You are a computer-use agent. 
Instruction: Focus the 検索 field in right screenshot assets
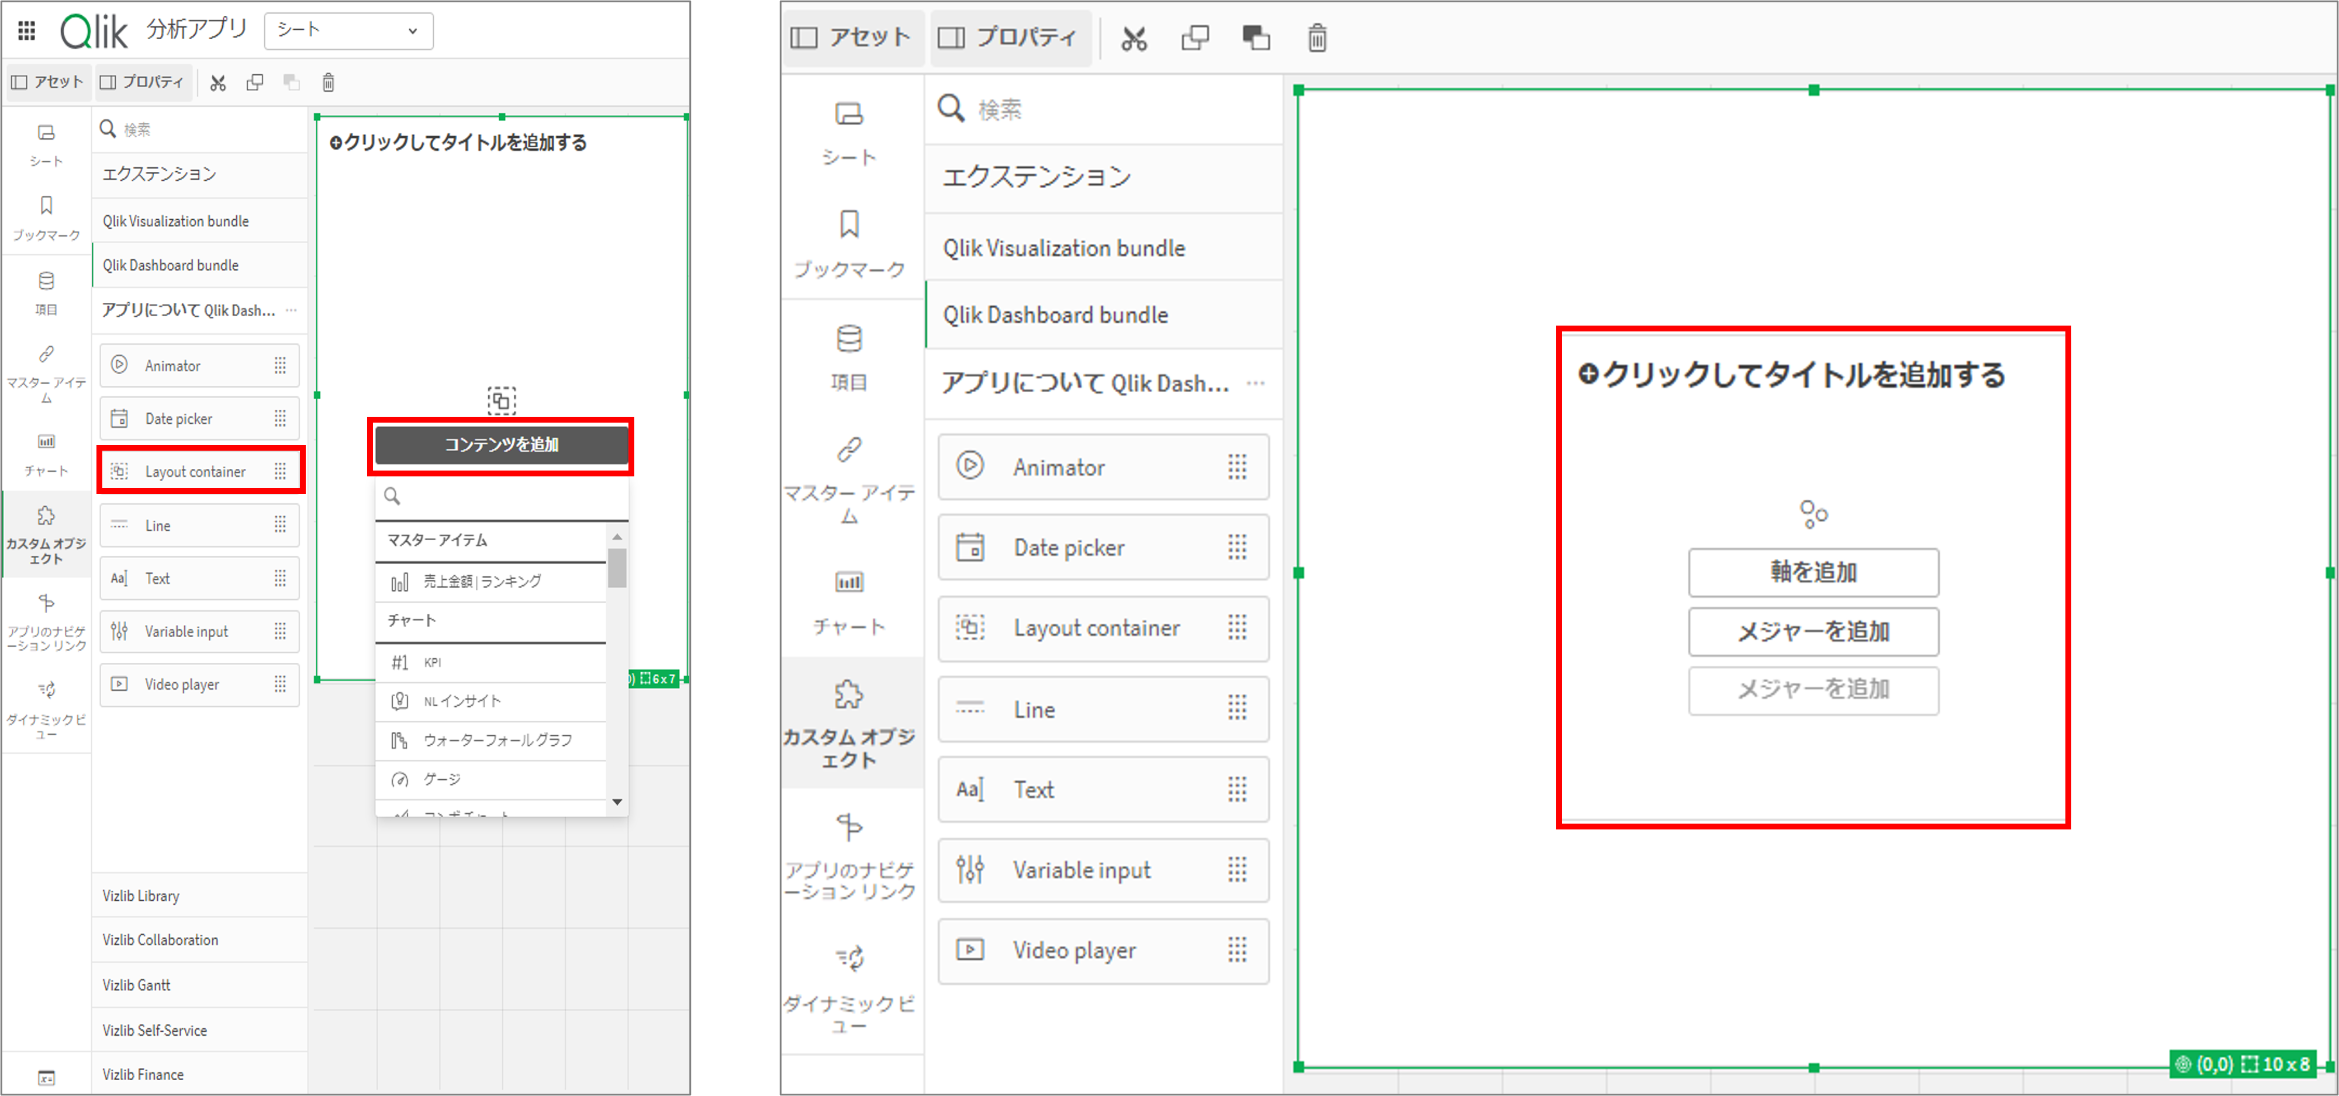(1104, 110)
